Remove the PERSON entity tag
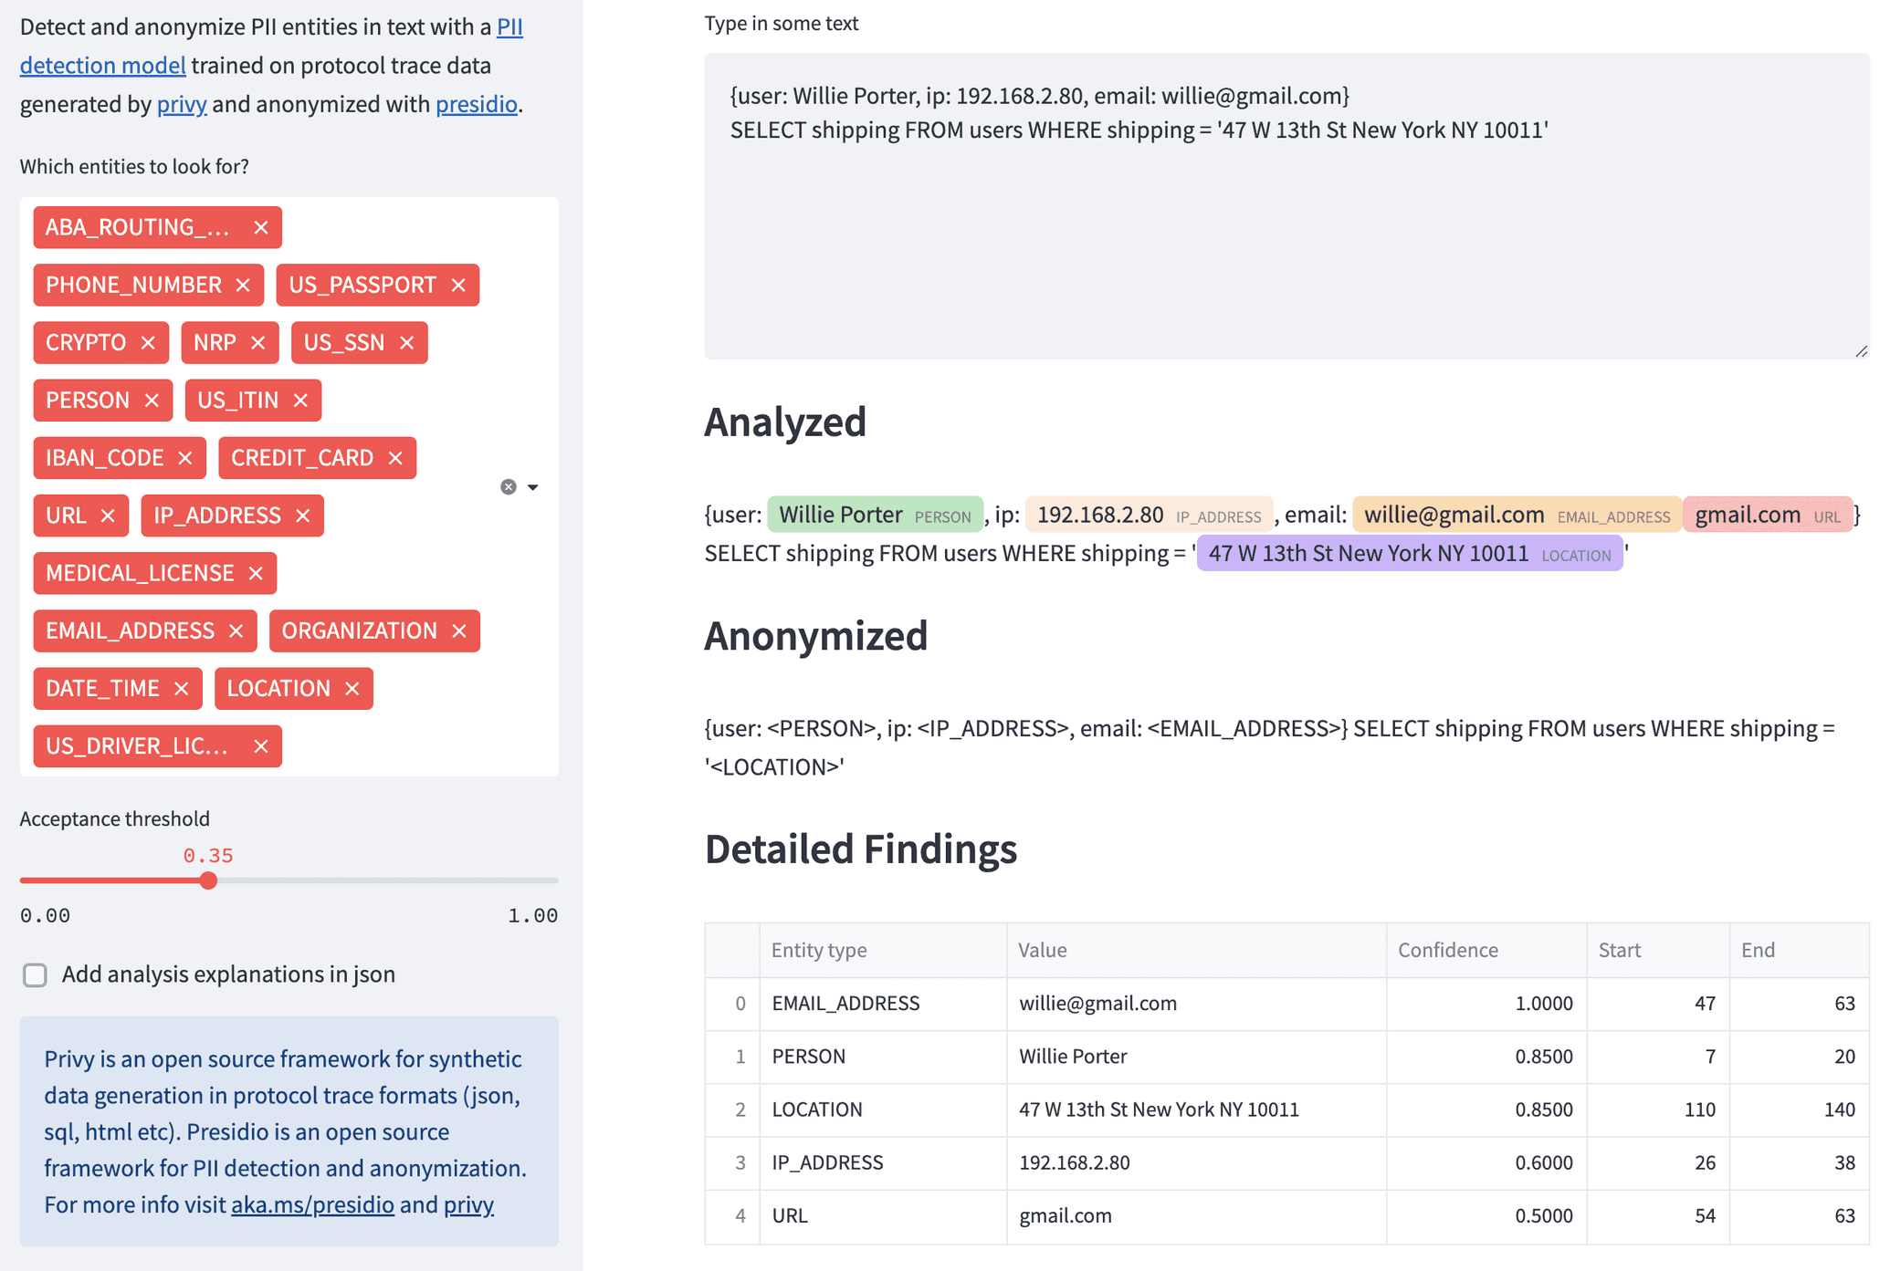The height and width of the screenshot is (1271, 1890). [x=152, y=400]
